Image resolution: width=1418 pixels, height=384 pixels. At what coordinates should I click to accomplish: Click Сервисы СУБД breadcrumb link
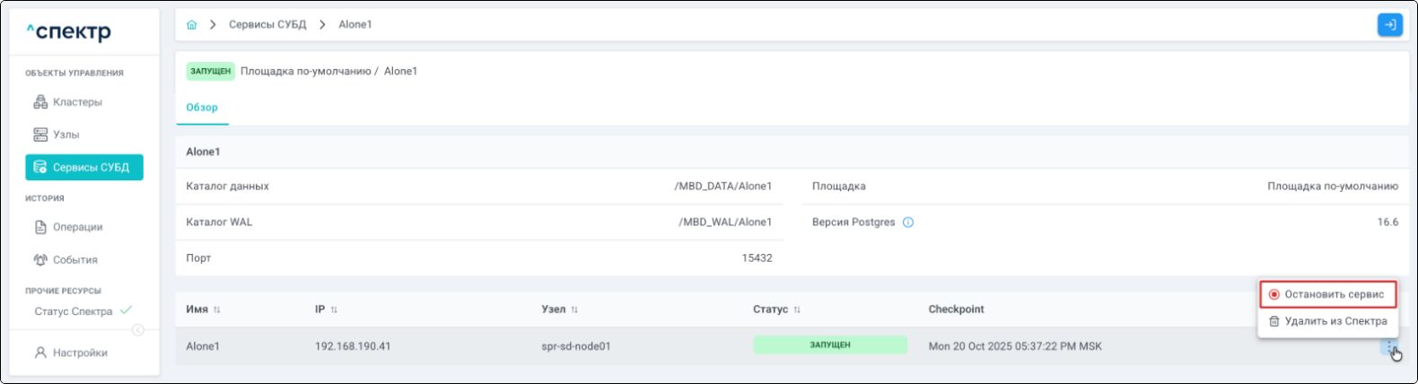pos(267,25)
